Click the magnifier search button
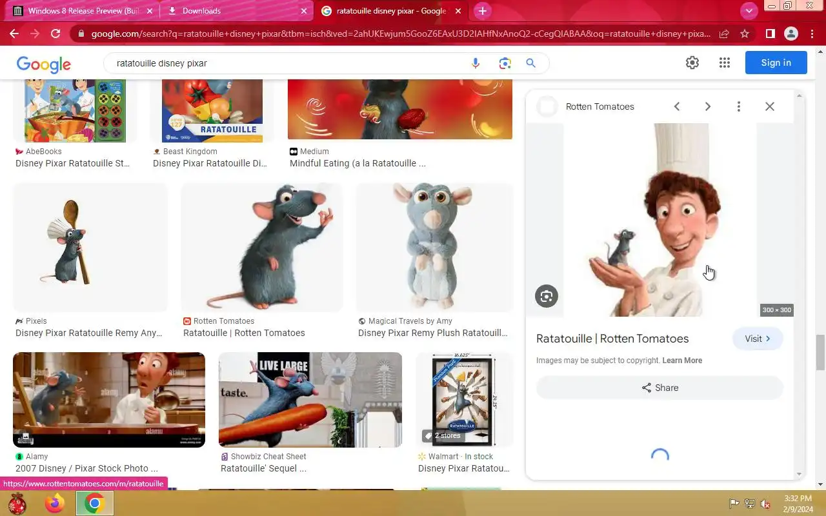 click(530, 63)
